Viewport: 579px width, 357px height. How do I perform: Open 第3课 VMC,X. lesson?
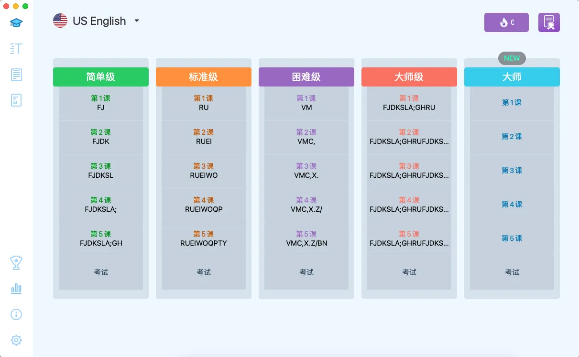(x=306, y=171)
